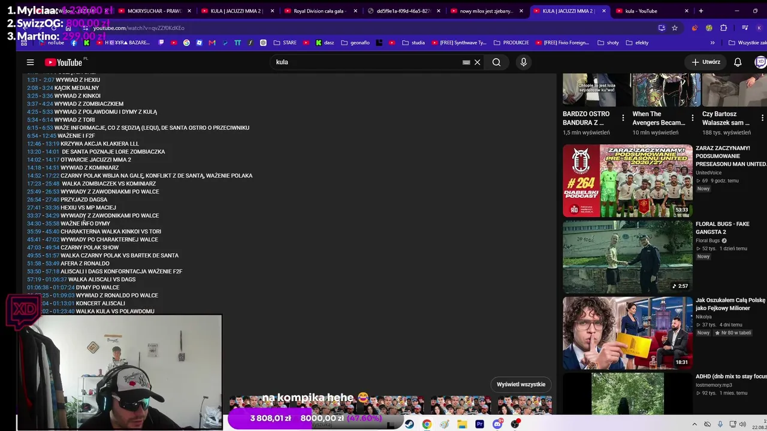Image resolution: width=767 pixels, height=431 pixels.
Task: Open 'Jak Oszukałem Całą Polskę' video thumbnail
Action: [627, 333]
